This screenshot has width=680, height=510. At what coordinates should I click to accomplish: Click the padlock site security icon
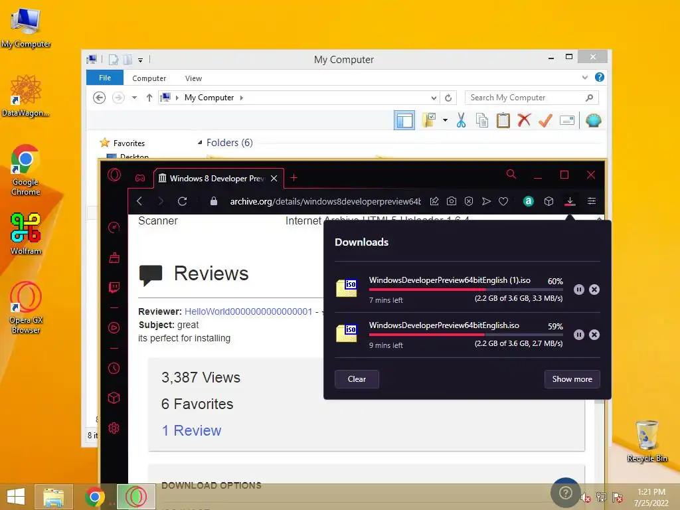coord(213,201)
